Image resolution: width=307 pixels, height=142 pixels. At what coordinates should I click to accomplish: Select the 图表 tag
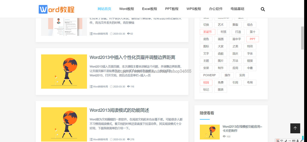pos(221,90)
